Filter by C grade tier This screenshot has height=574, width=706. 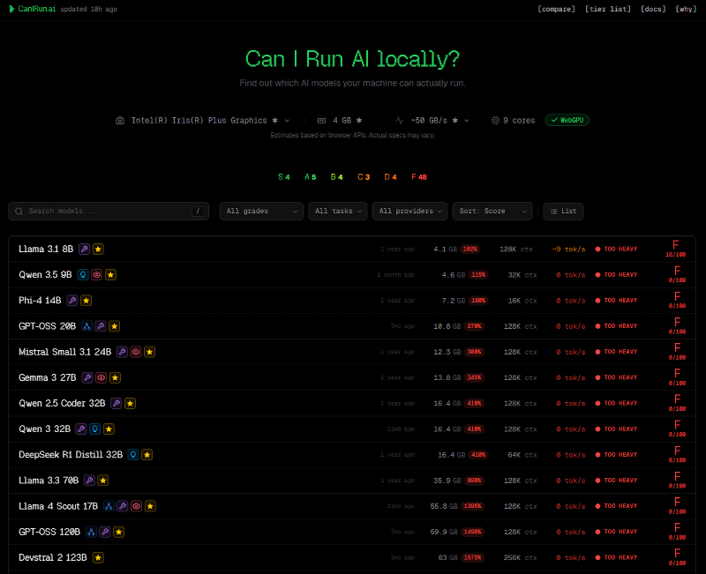coord(364,177)
